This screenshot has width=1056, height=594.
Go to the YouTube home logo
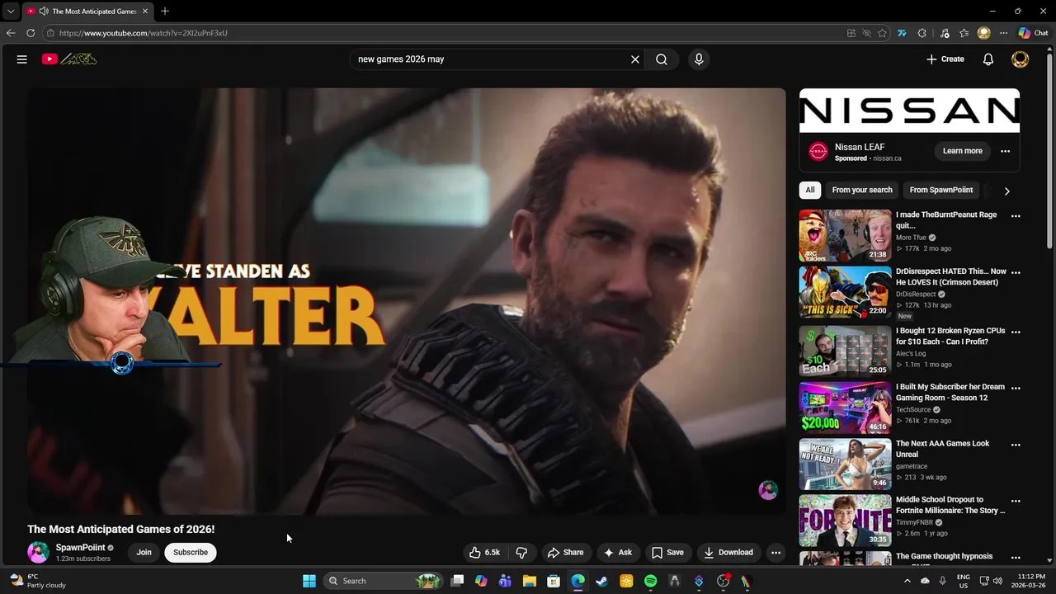coord(69,59)
